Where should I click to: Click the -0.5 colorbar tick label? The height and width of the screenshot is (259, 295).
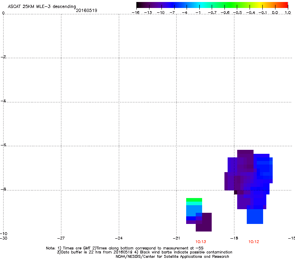[x=238, y=13]
